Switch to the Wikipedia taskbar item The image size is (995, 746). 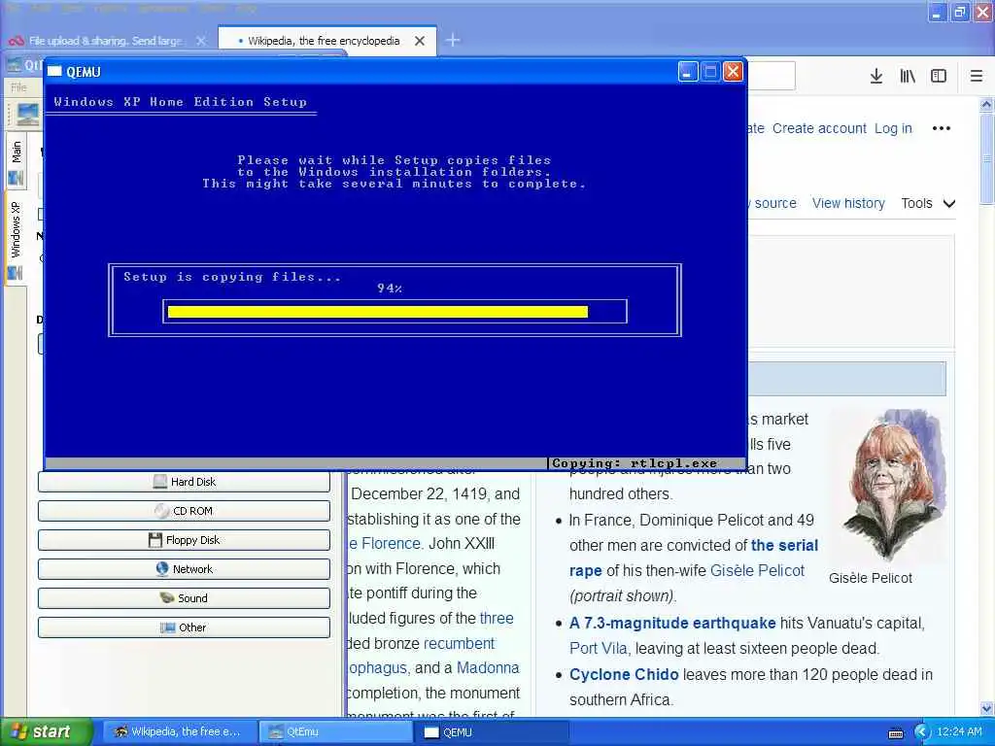pos(178,732)
